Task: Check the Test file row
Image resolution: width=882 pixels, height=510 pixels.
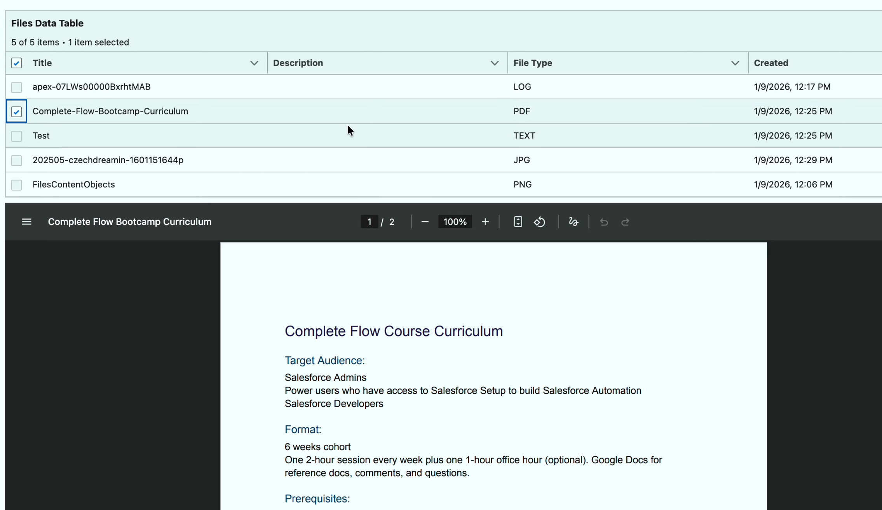Action: click(16, 136)
